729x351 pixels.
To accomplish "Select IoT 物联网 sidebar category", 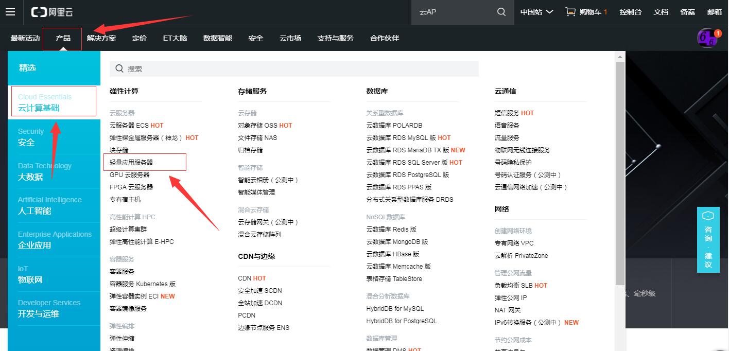I will pyautogui.click(x=54, y=274).
